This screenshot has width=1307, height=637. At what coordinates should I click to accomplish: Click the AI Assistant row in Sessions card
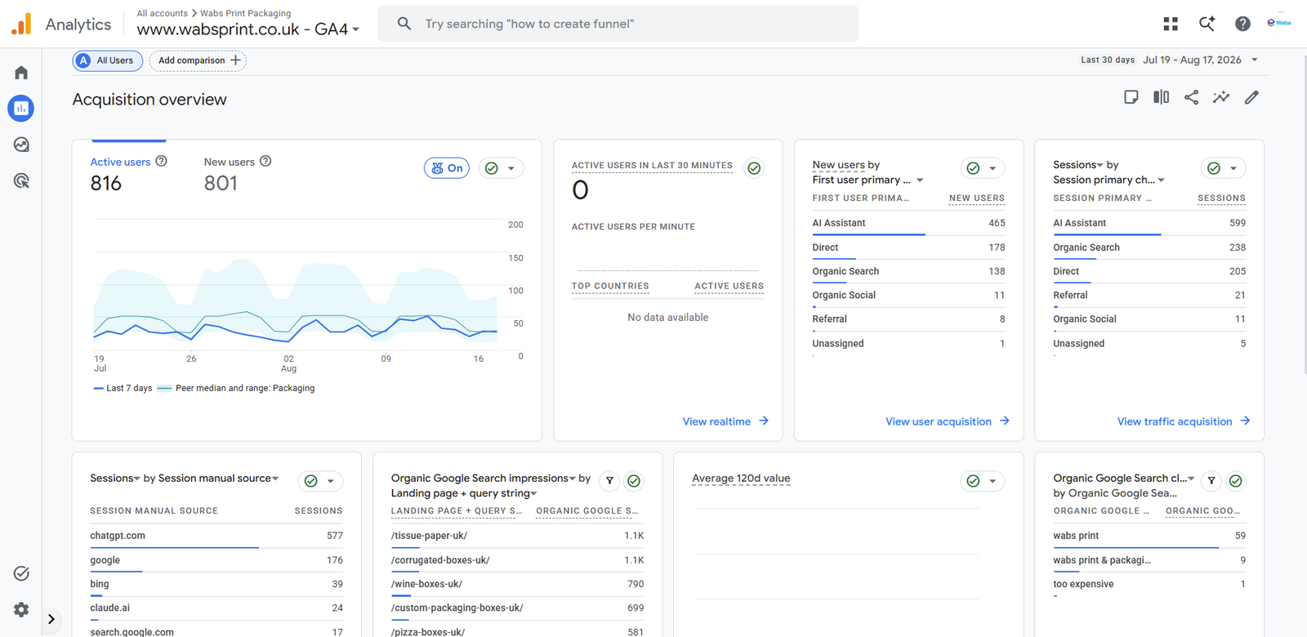click(1149, 223)
